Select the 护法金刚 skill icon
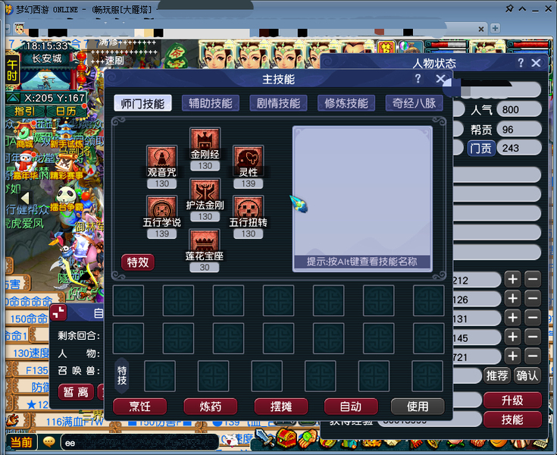Viewport: 557px width, 455px height. tap(205, 190)
